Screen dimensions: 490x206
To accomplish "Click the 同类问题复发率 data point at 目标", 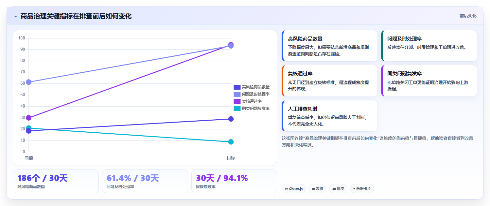I will click(231, 142).
